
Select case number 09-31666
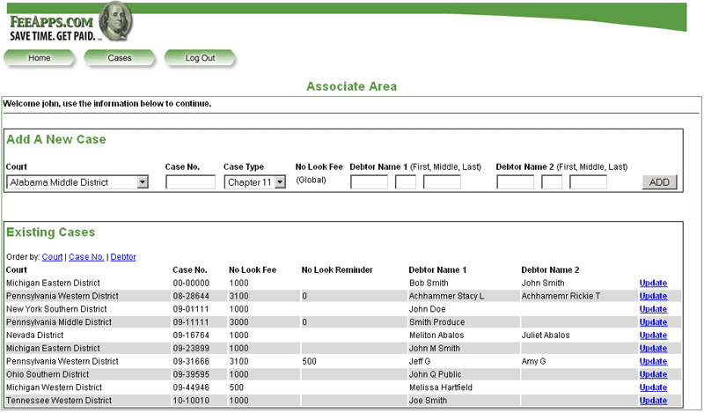(x=191, y=361)
